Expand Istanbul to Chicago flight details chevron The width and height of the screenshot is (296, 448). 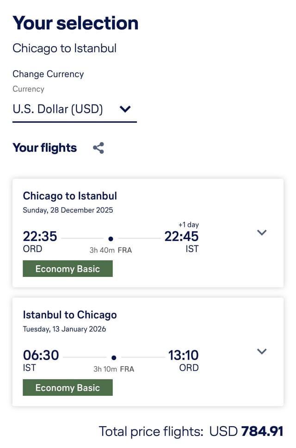tap(262, 351)
